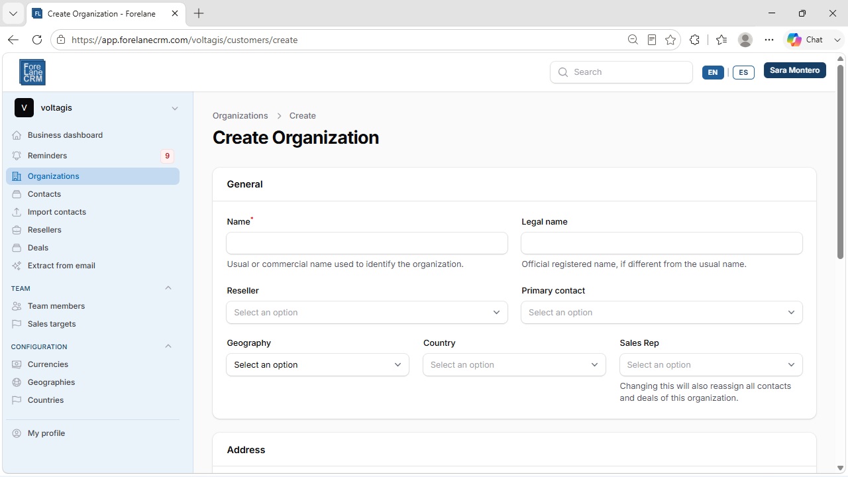The width and height of the screenshot is (848, 477).
Task: Open the favorites list icon
Action: [x=721, y=40]
